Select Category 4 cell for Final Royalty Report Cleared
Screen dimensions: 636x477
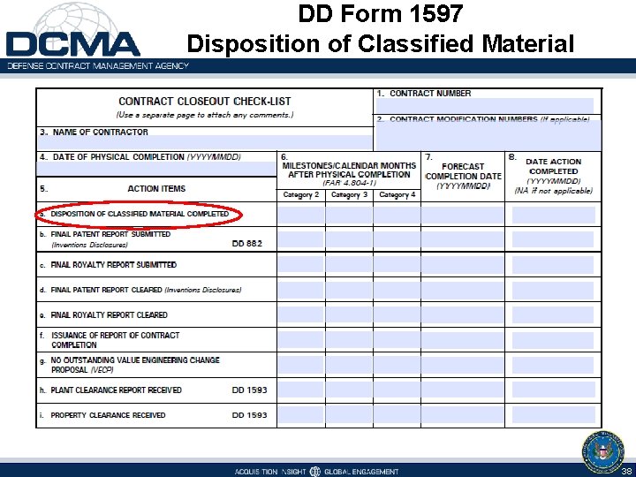pos(397,315)
